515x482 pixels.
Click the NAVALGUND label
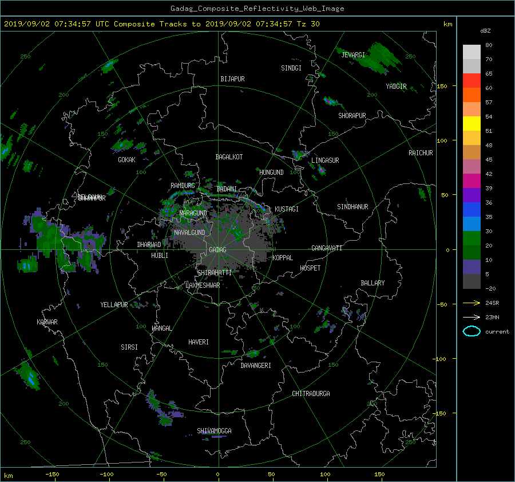tap(189, 232)
